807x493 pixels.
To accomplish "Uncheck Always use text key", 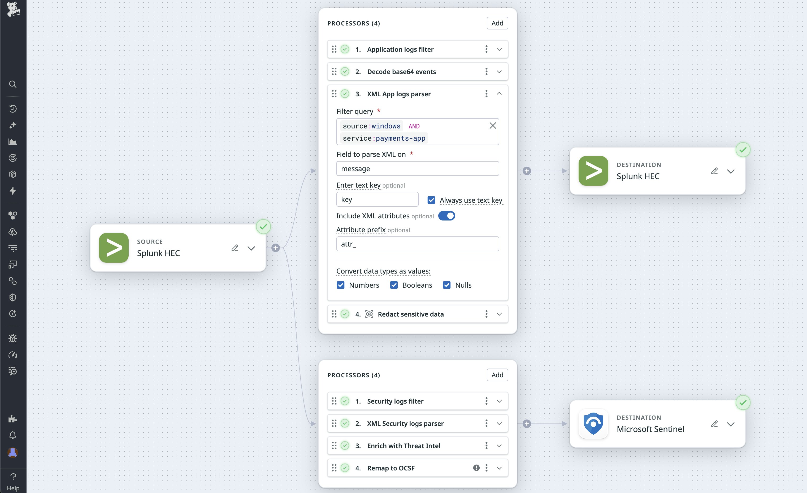I will tap(431, 200).
